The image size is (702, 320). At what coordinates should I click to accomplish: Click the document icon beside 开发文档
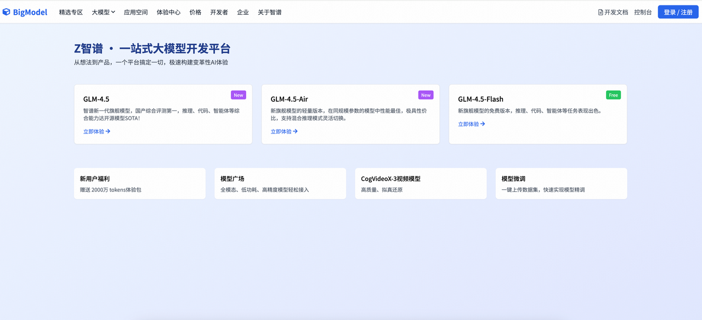601,12
